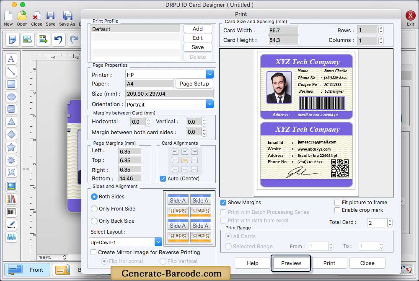This screenshot has height=281, width=419.
Task: Click the Total Card stepper
Action: click(390, 223)
